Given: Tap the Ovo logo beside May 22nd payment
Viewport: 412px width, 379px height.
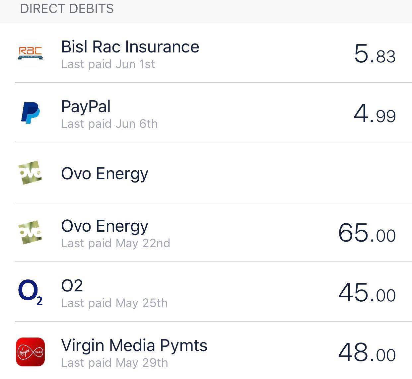Looking at the screenshot, I should pos(30,232).
